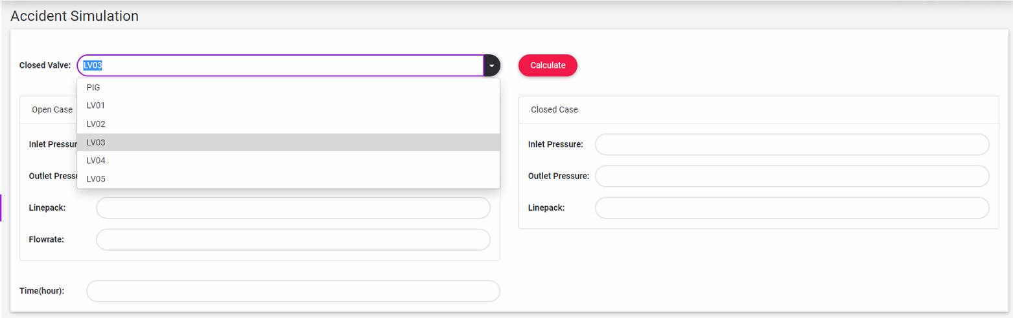
Task: Click the Closed Case Outlet Pressure field
Action: coord(791,176)
